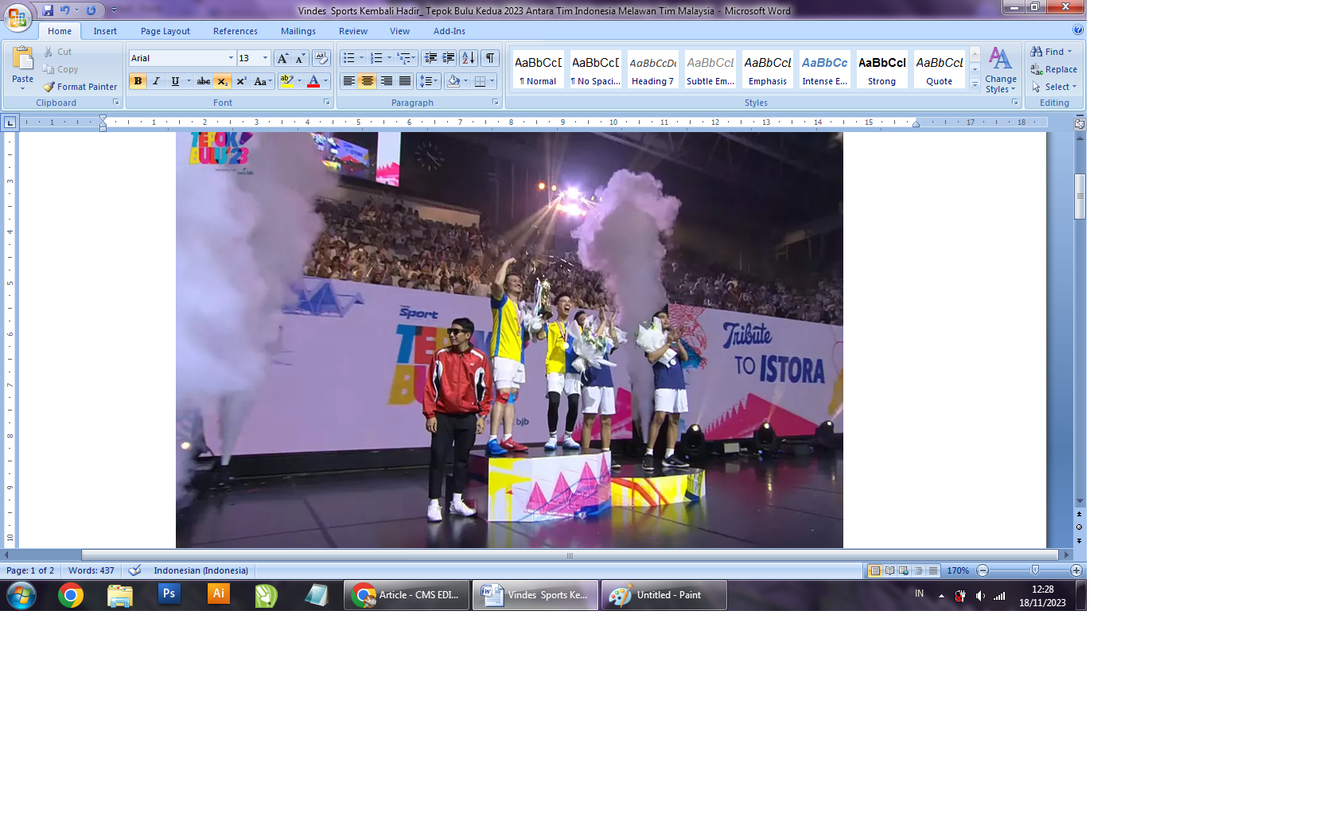Toggle Superscript formatting
The height and width of the screenshot is (821, 1335).
coord(241,81)
